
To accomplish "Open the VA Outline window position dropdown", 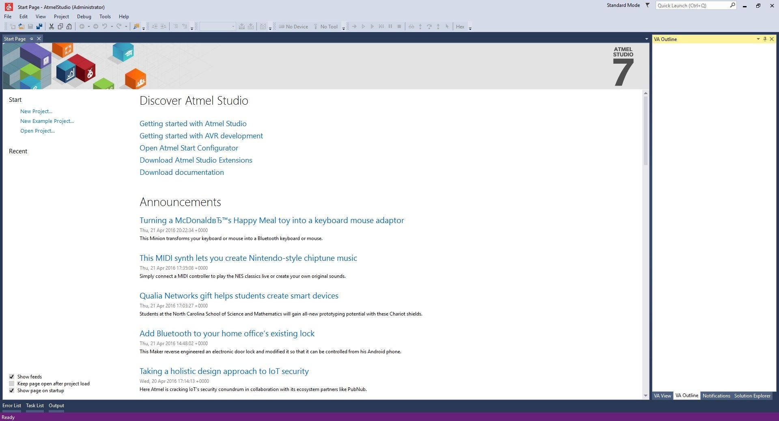I will click(x=758, y=39).
